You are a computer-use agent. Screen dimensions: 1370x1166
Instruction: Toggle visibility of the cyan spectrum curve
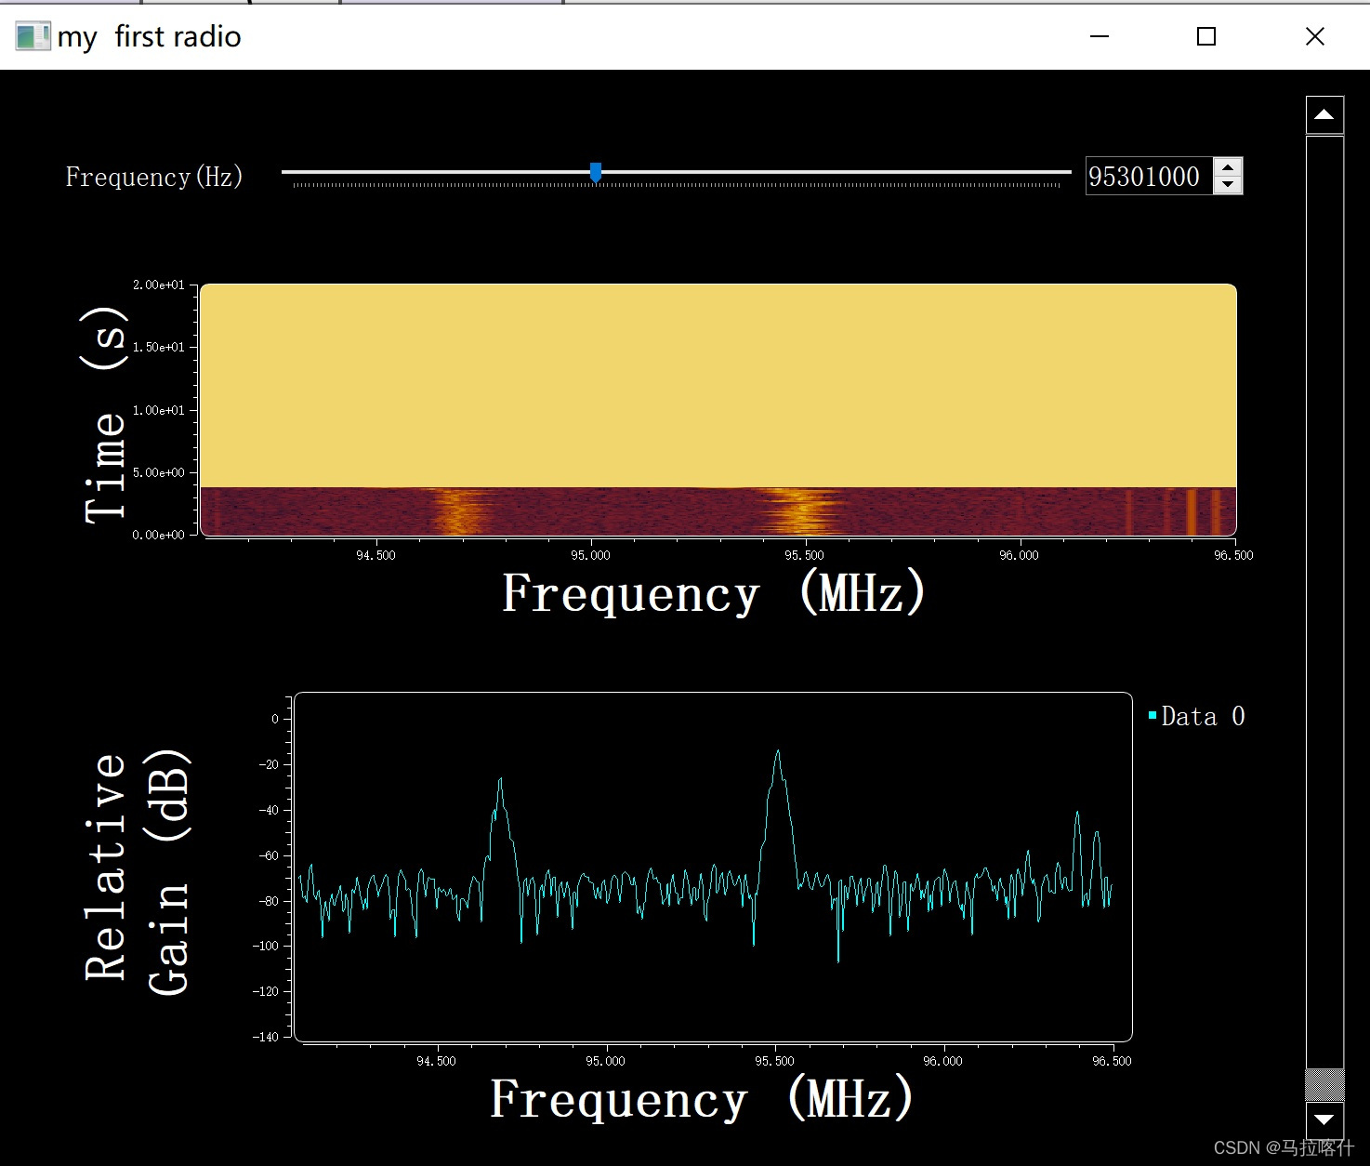[x=1202, y=716]
